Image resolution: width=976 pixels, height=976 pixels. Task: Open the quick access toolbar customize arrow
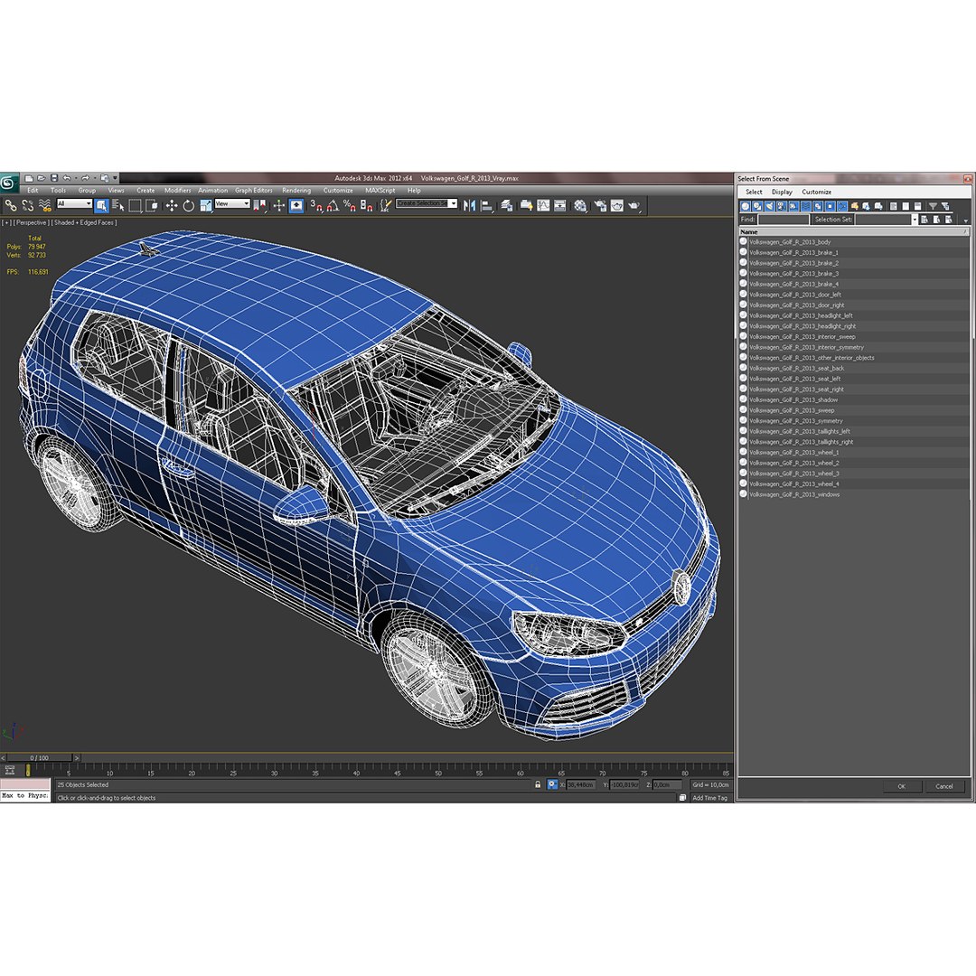pos(115,178)
